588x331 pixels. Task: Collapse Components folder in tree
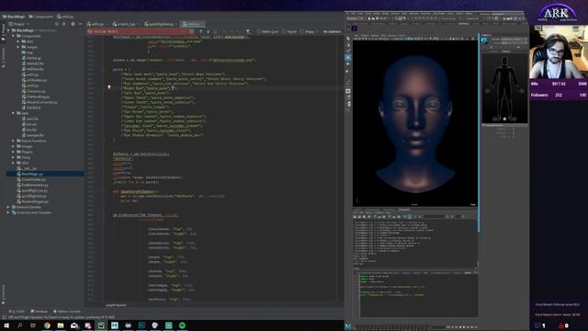pyautogui.click(x=13, y=36)
